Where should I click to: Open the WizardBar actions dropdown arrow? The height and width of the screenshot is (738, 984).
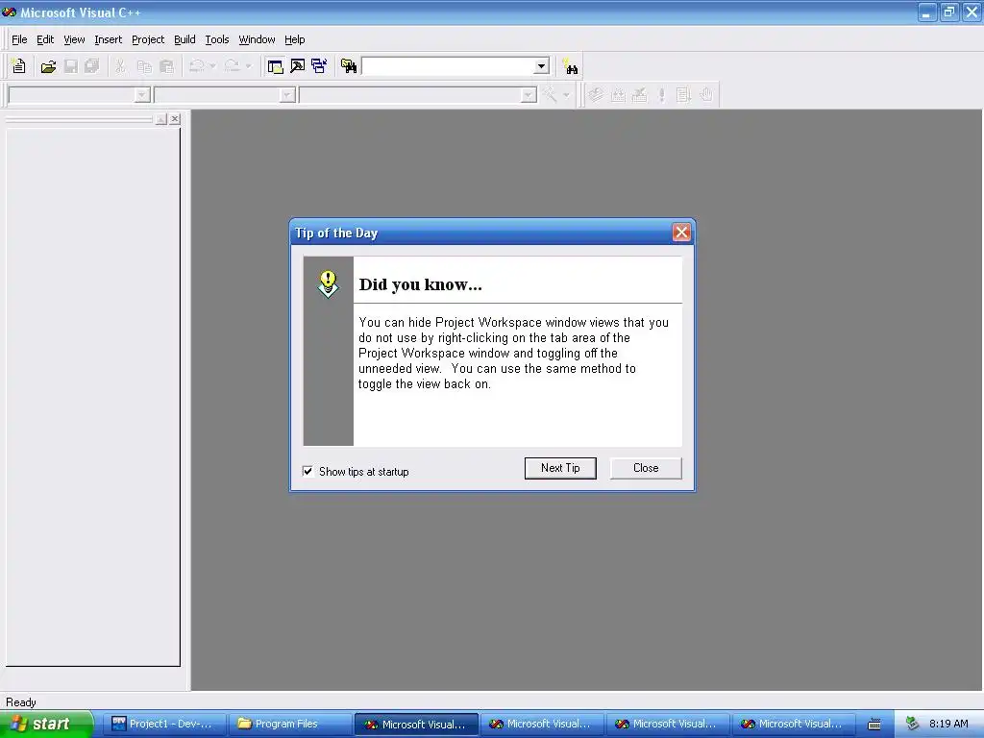566,95
